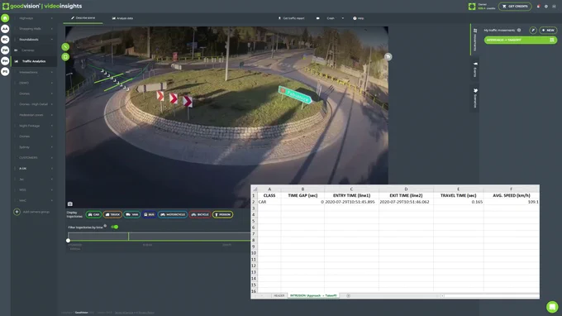This screenshot has height=316, width=562.
Task: Click the green marker on time filter bar
Action: click(x=128, y=237)
